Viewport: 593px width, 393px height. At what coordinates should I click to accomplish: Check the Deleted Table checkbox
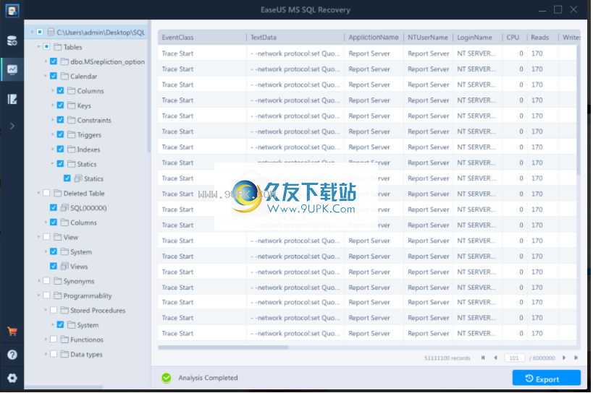click(46, 193)
